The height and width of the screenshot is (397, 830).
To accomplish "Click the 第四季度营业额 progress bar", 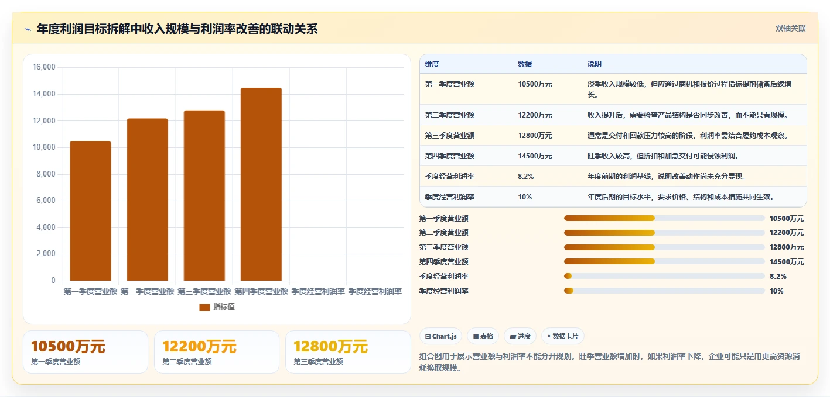I will tap(664, 261).
